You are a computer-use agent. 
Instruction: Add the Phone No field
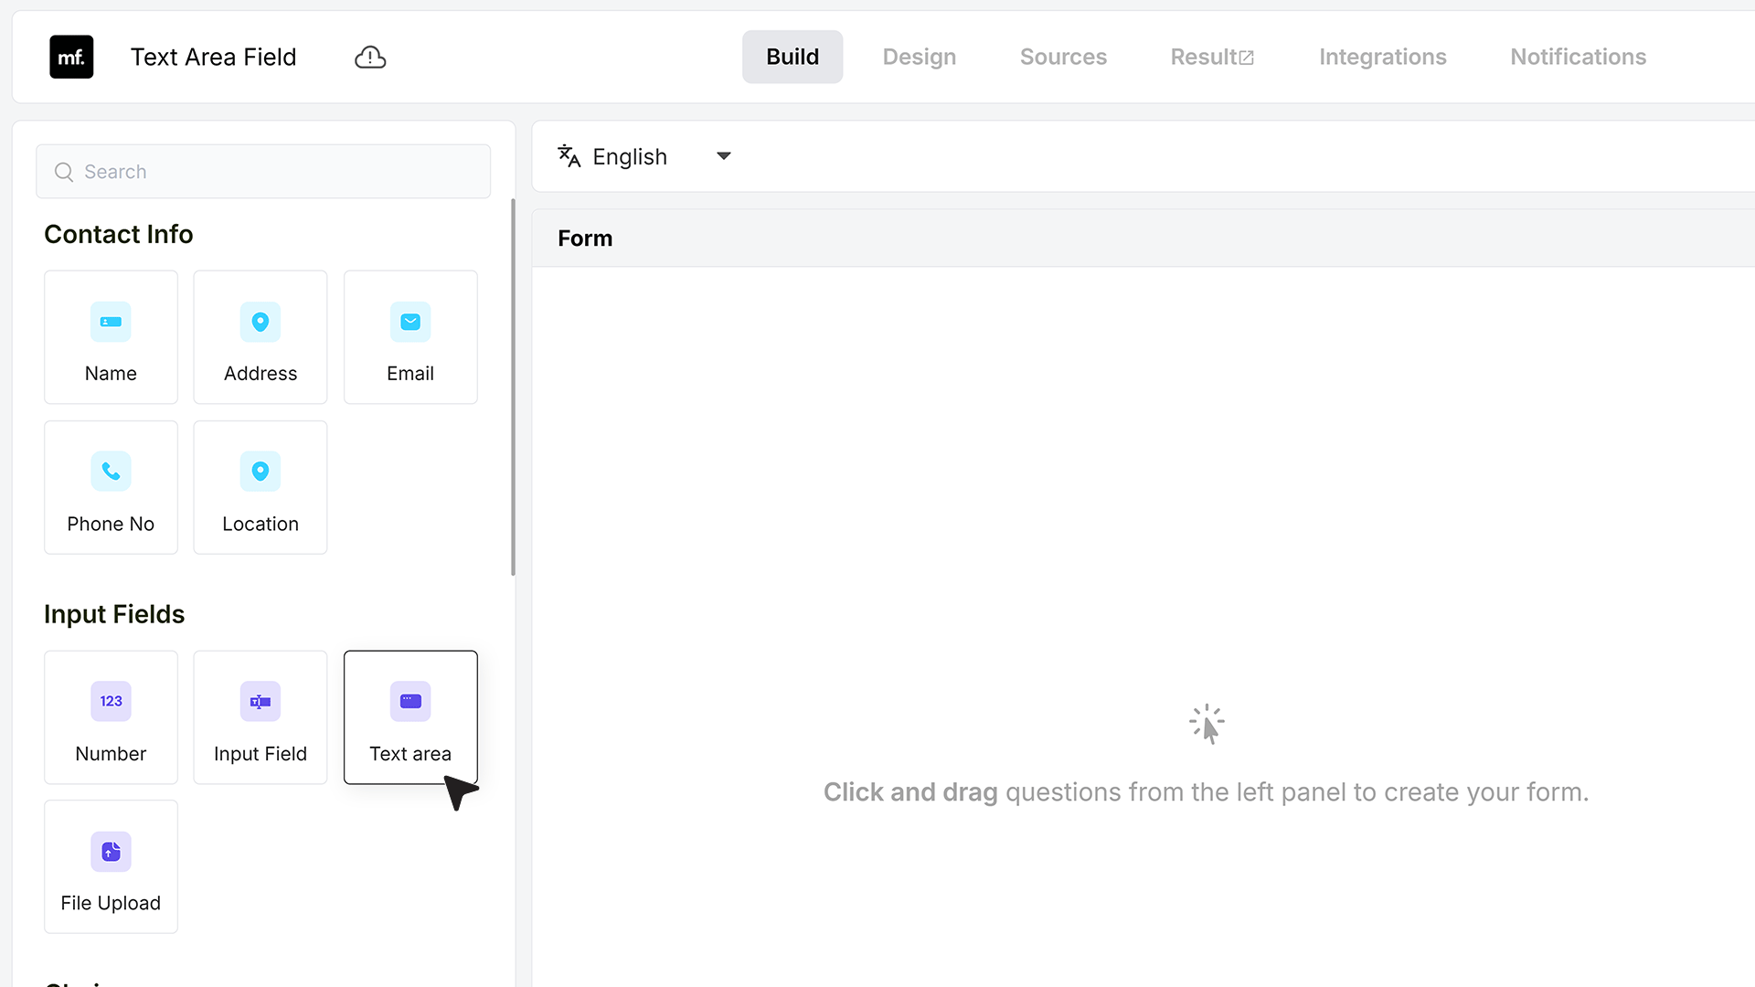coord(111,487)
